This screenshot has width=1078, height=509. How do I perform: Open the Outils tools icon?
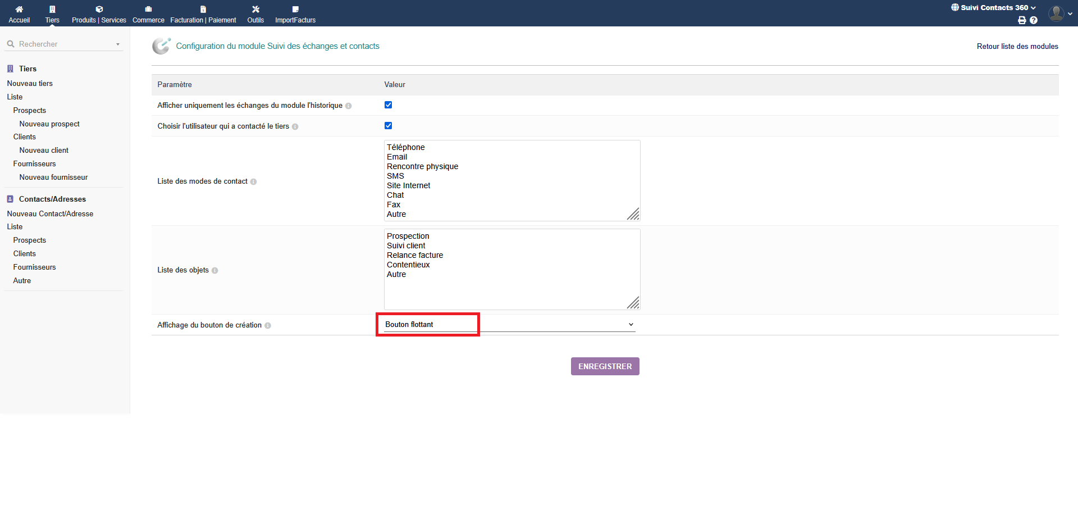point(255,9)
